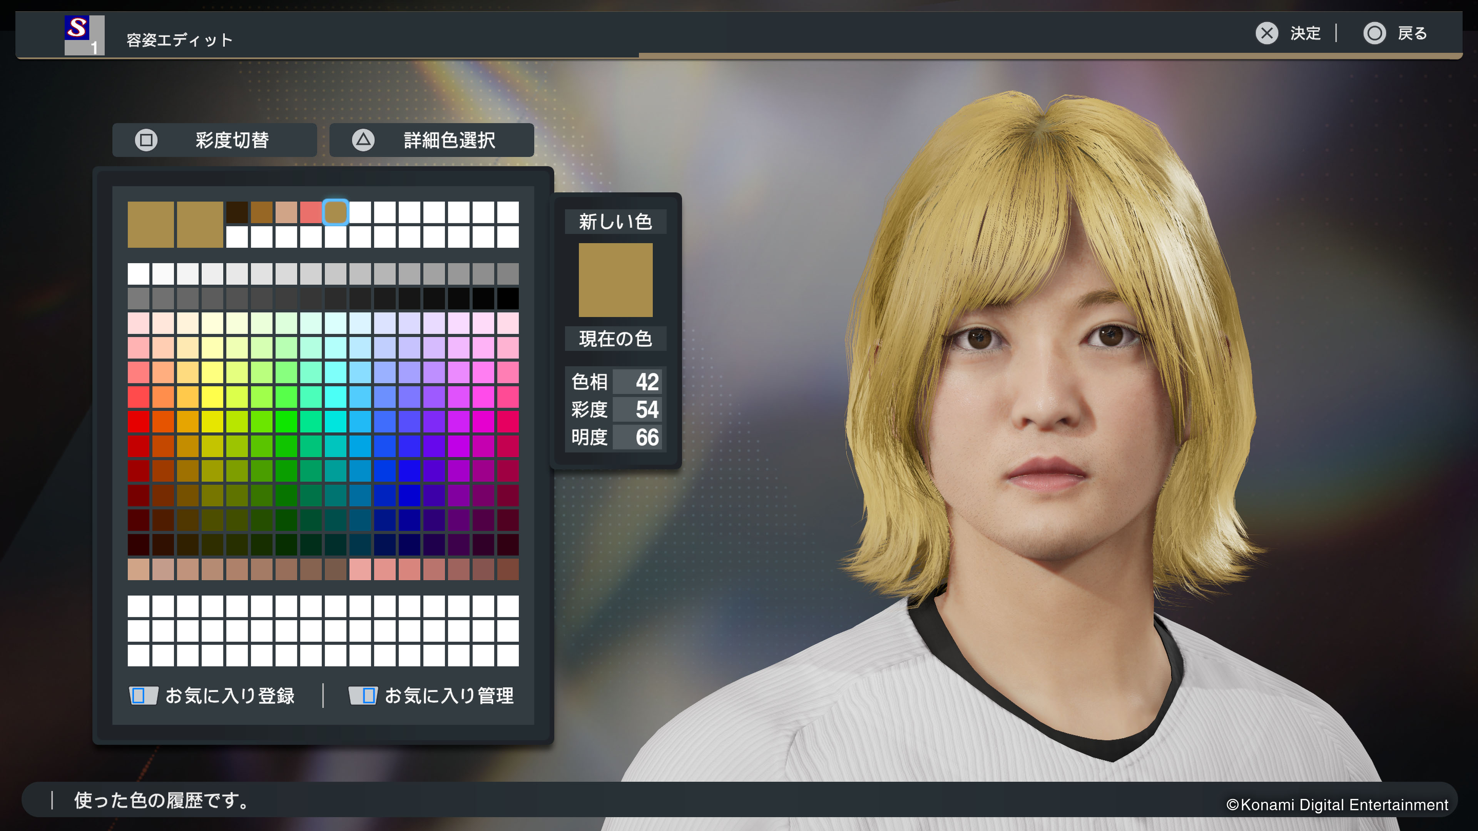Select the first empty favorites slot

click(x=138, y=606)
